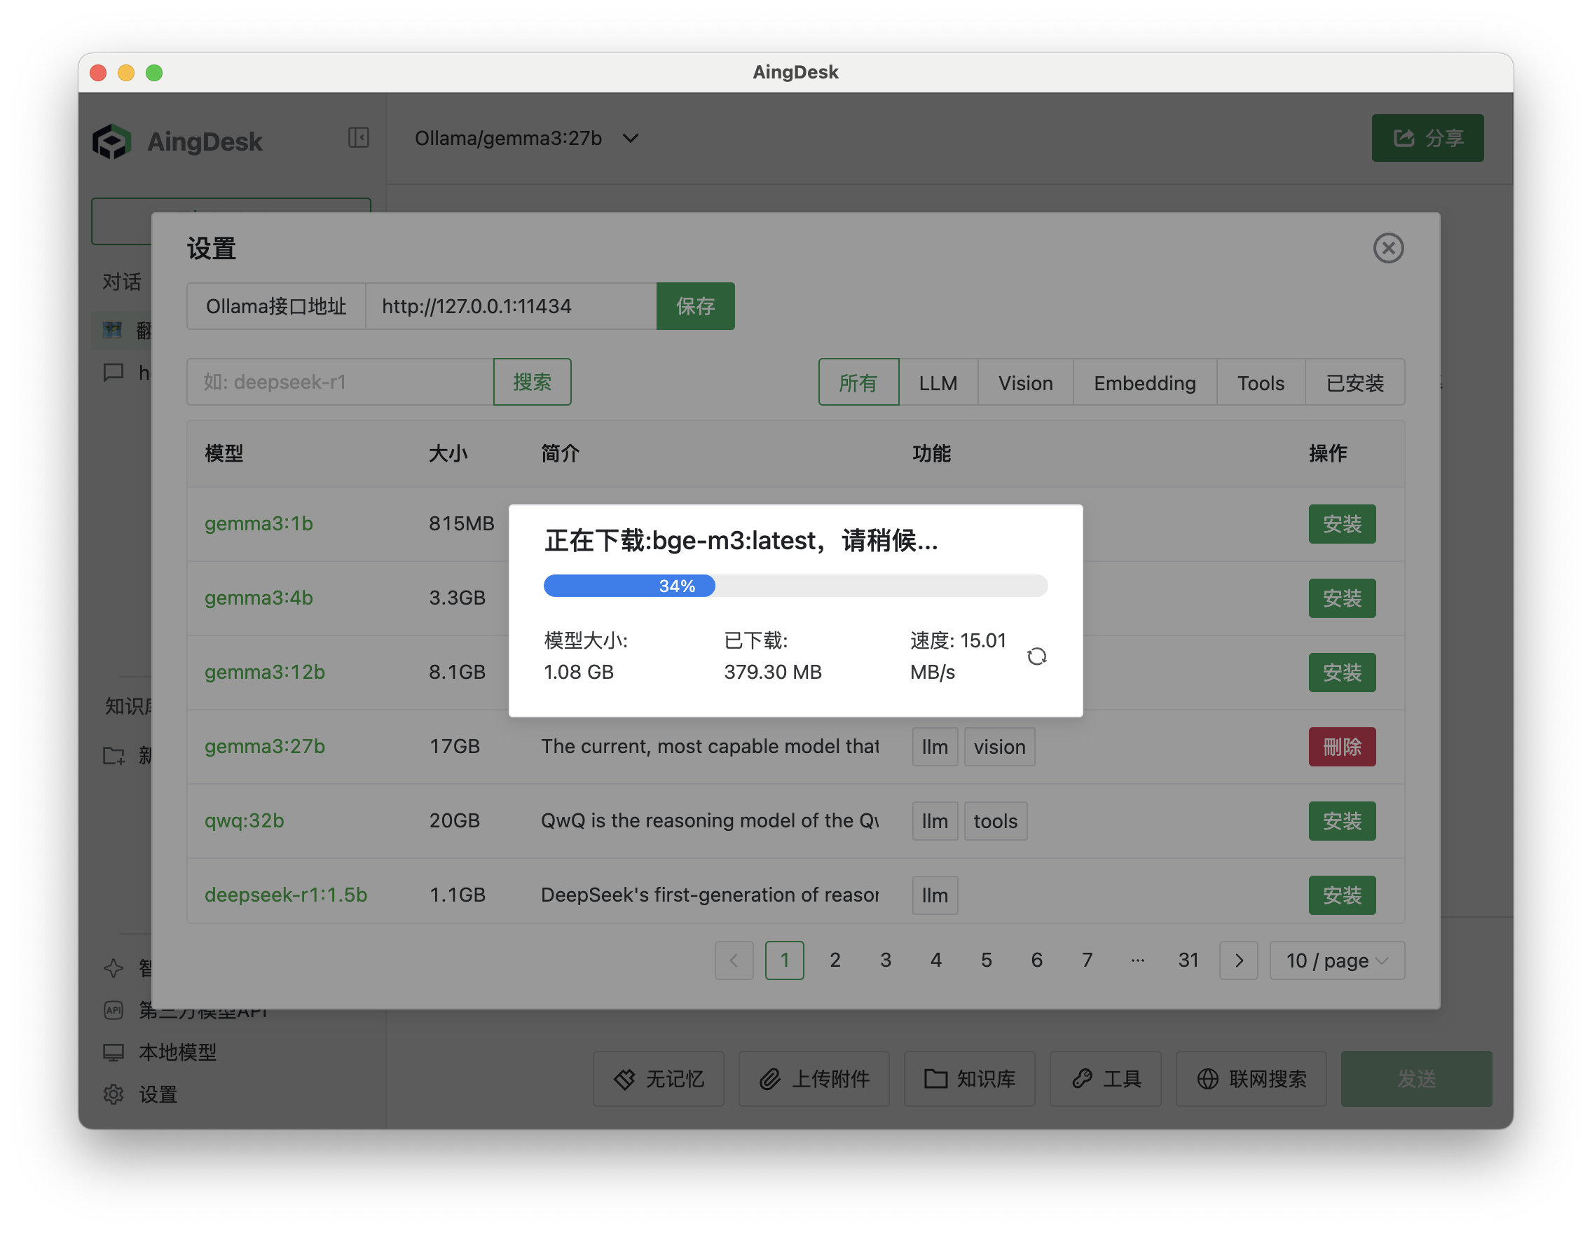Viewport: 1592px width, 1233px height.
Task: Click the local model monitor icon
Action: point(114,1052)
